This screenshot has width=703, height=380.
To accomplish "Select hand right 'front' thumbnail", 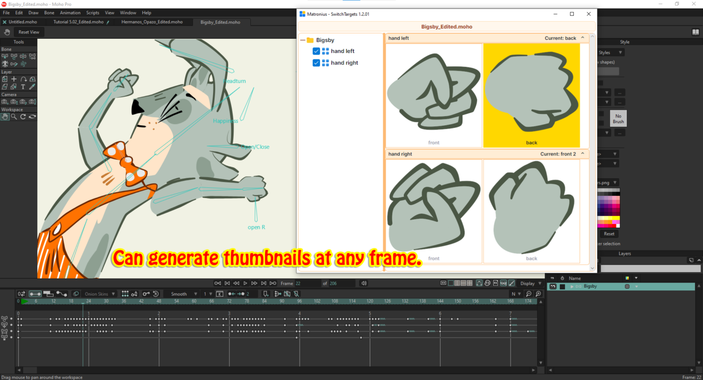I will click(x=434, y=211).
